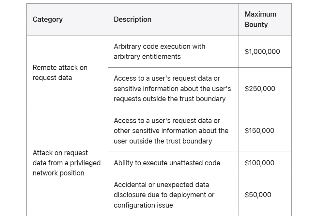Click the description beside the $150,000 bounty

pyautogui.click(x=171, y=131)
